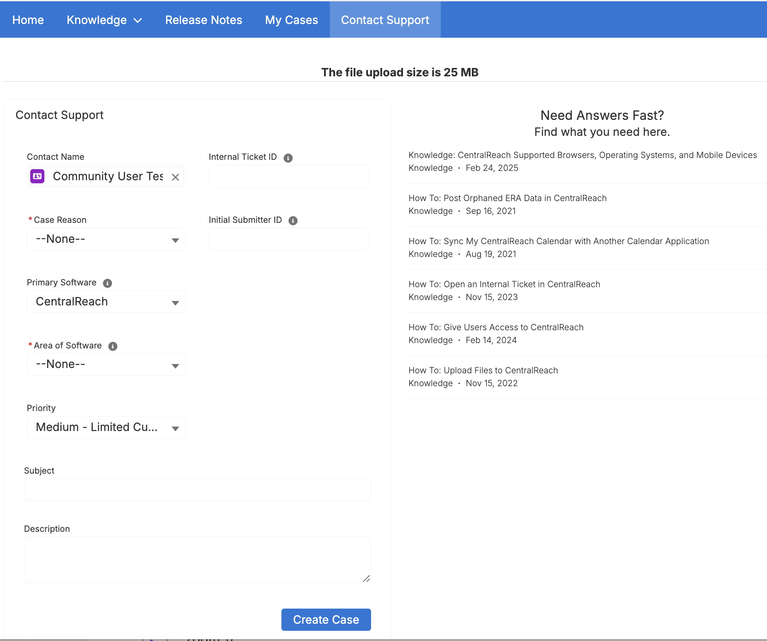Click the Description text area
This screenshot has height=641, width=767.
pos(198,560)
